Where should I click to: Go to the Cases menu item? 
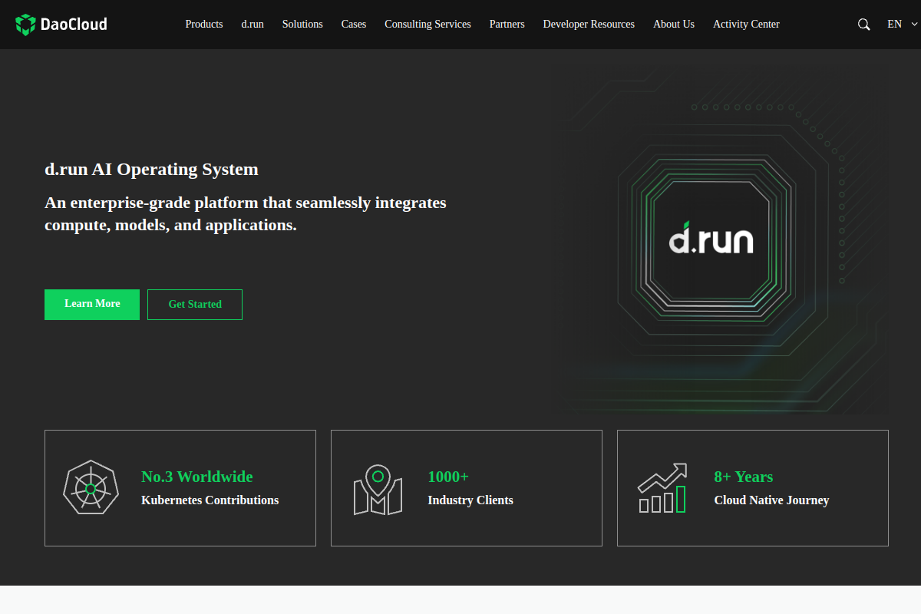[x=354, y=25]
